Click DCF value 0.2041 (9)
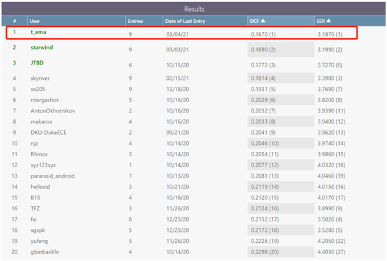 coord(263,133)
